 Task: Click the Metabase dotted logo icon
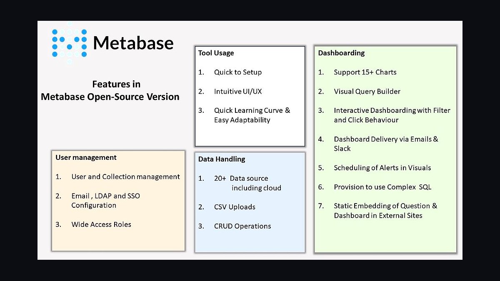click(69, 43)
